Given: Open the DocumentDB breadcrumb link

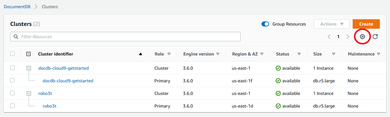Looking at the screenshot, I should tap(17, 7).
